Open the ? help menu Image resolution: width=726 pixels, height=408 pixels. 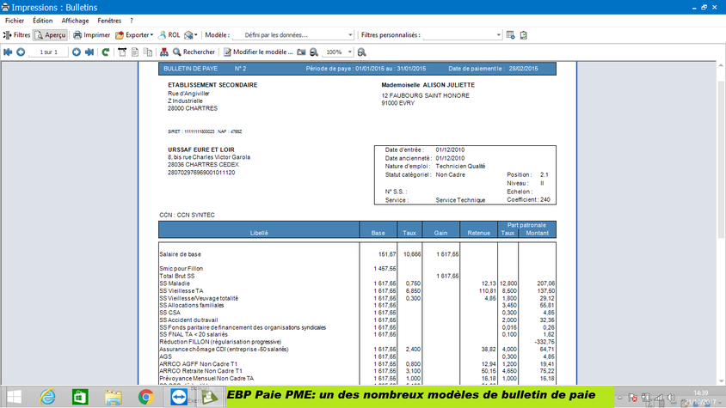click(132, 21)
